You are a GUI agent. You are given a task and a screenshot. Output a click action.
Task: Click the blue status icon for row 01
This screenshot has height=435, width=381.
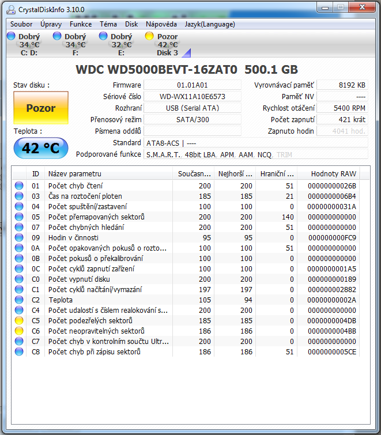coord(19,186)
